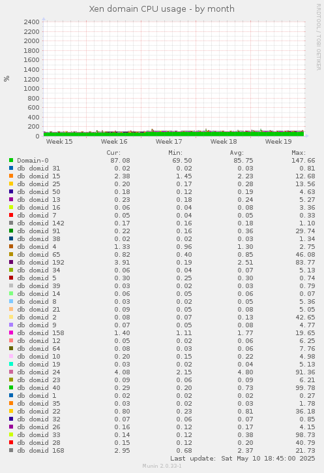Select the db domid 35 legend label

click(38, 404)
